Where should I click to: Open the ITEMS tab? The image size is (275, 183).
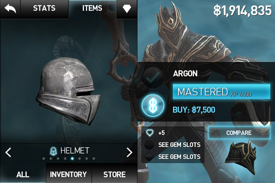point(92,8)
